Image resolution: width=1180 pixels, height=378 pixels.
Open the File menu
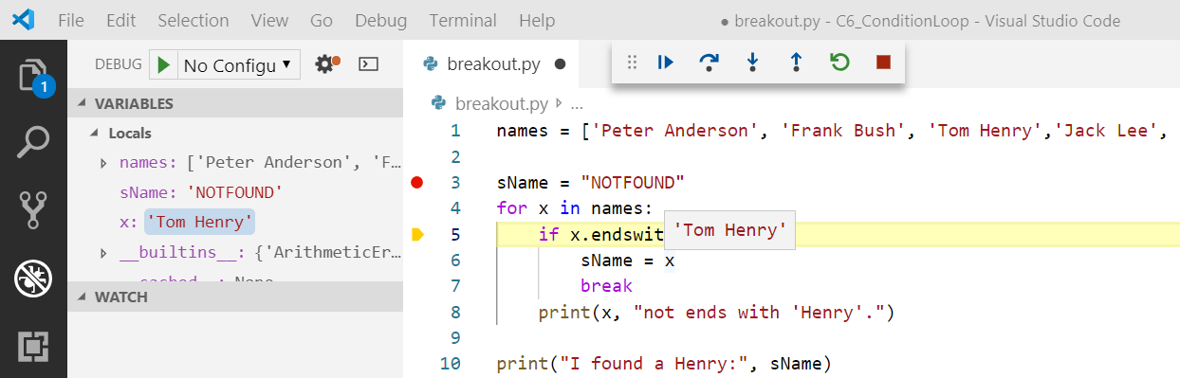(71, 20)
